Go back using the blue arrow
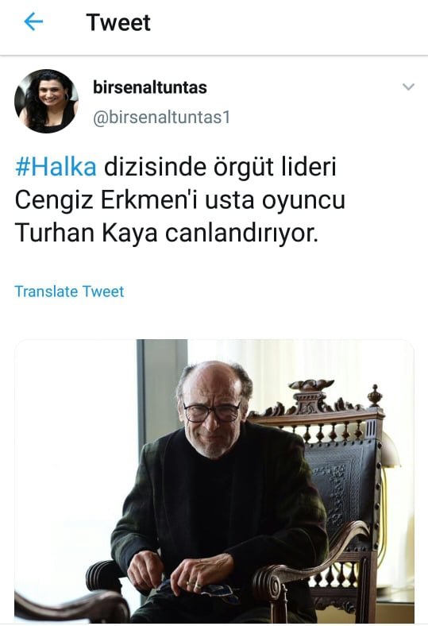Image resolution: width=428 pixels, height=626 pixels. pos(33,21)
